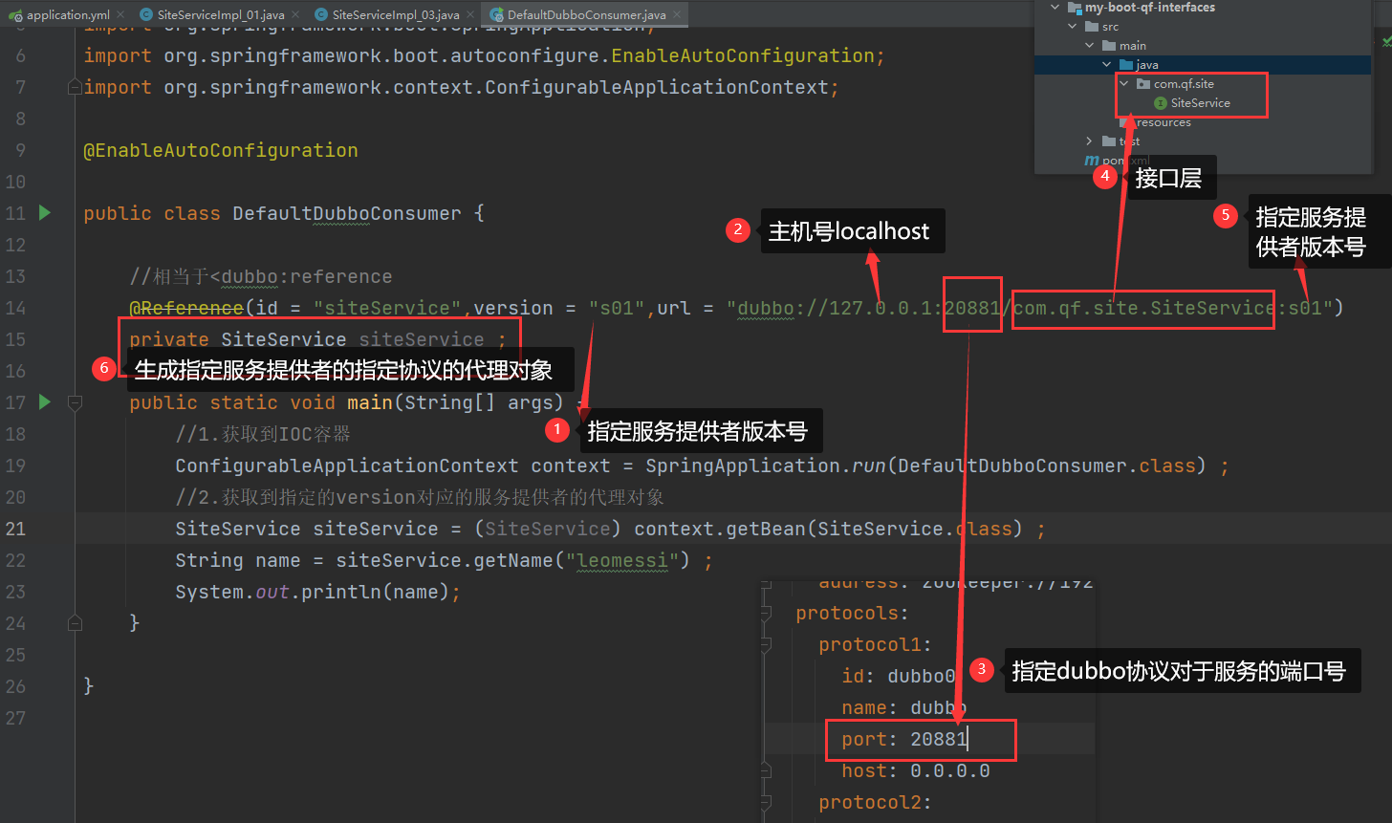Click the application.yml tab file icon
The height and width of the screenshot is (823, 1392).
coord(15,15)
